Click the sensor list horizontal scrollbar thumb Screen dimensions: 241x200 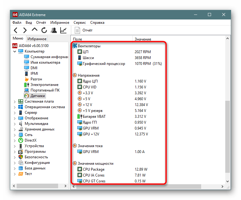click(139, 186)
